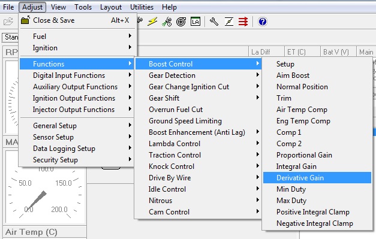Click the fuel injector spray toolbar icon
The width and height of the screenshot is (376, 239).
[x=167, y=22]
